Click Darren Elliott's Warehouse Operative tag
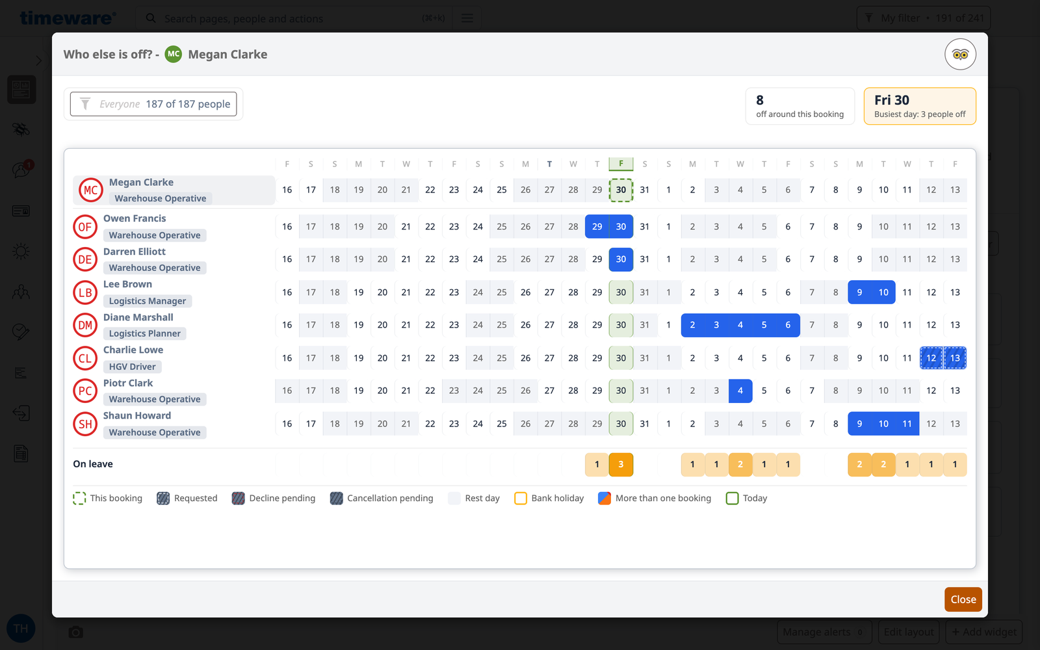 (155, 268)
